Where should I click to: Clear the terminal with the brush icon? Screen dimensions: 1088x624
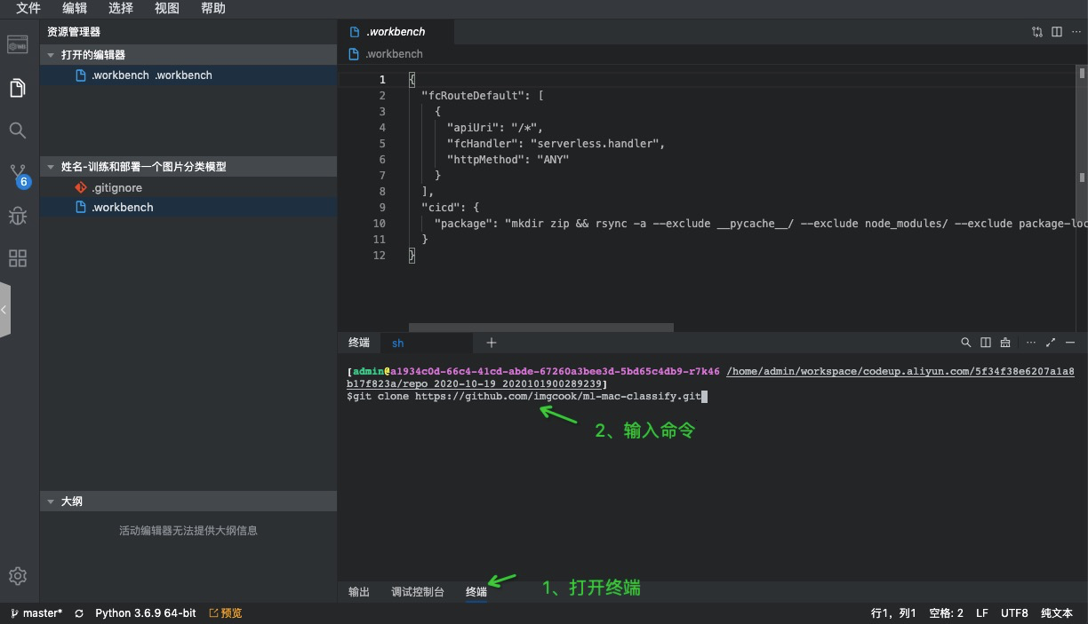[x=1005, y=343]
